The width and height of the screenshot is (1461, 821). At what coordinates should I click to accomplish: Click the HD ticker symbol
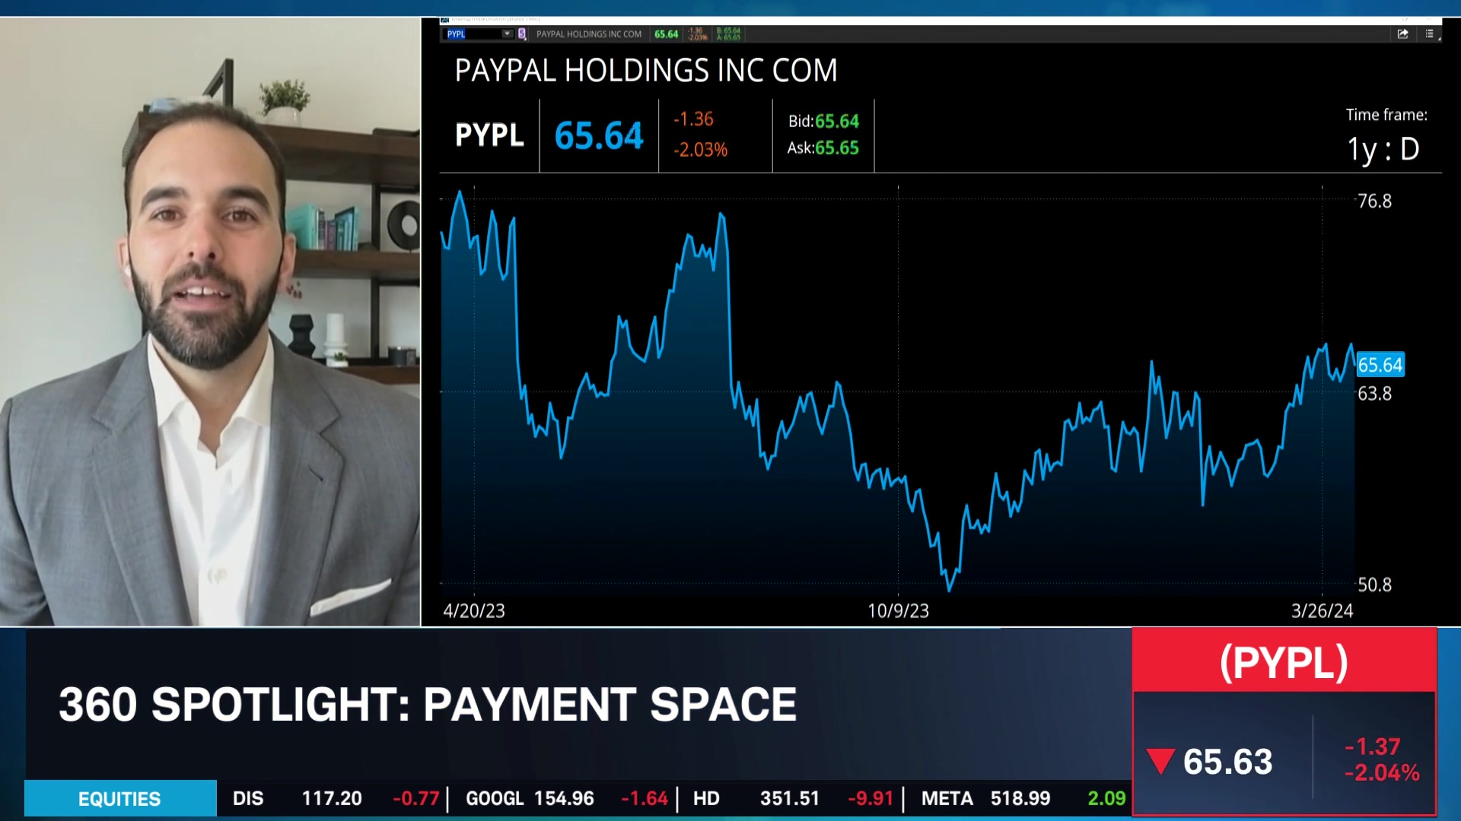(x=706, y=799)
